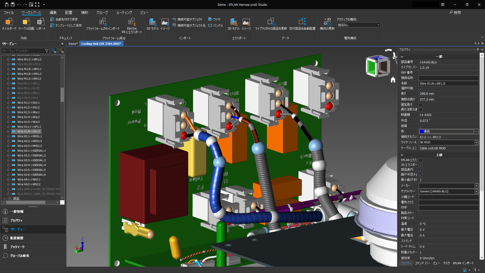The image size is (485, 273).
Task: Uncheck the 3D エクスポート option
Action: [421, 165]
